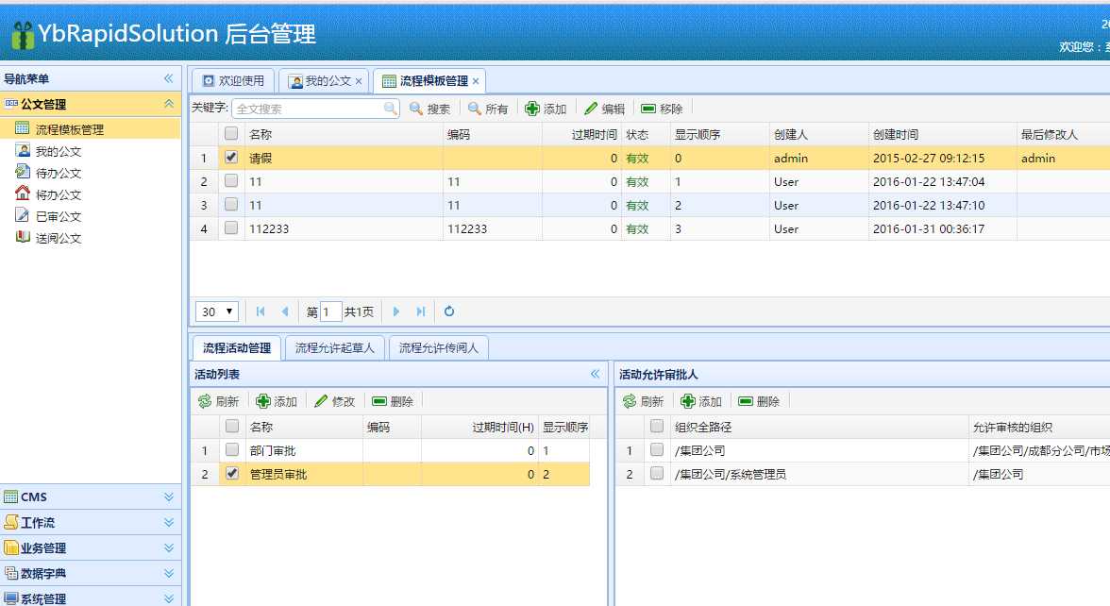Toggle select-all checkbox in 活动列表 header
This screenshot has width=1110, height=606.
[231, 427]
